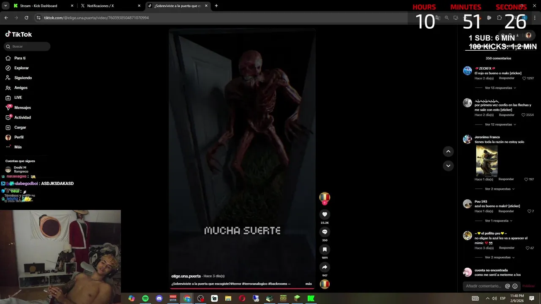This screenshot has height=304, width=541.
Task: Click the Añadir comentario input field
Action: pos(483,286)
